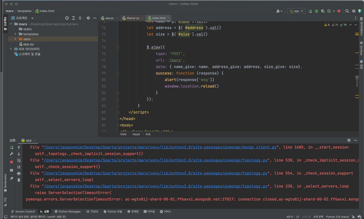Viewport: 364px width, 219px height.
Task: Print the console output
Action: click(x=19, y=173)
